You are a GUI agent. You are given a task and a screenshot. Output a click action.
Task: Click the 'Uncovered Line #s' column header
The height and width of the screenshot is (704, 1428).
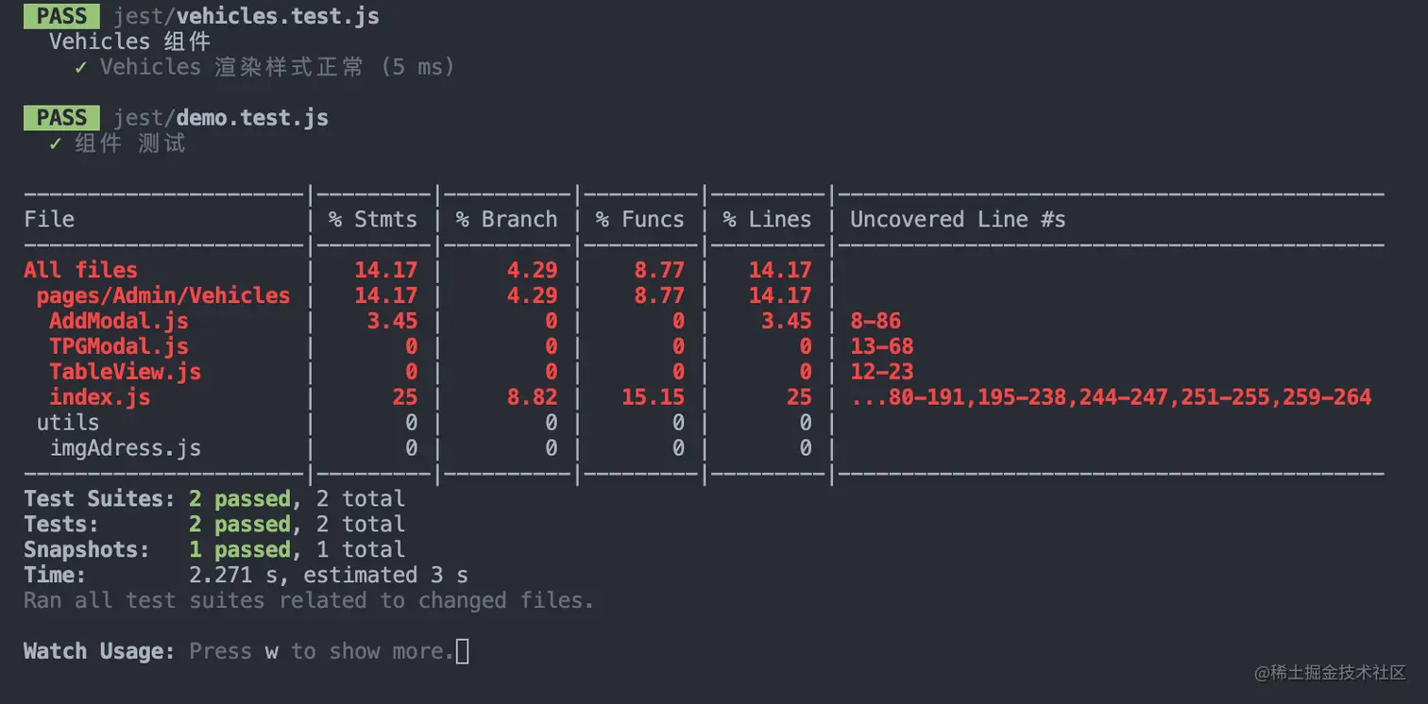958,219
